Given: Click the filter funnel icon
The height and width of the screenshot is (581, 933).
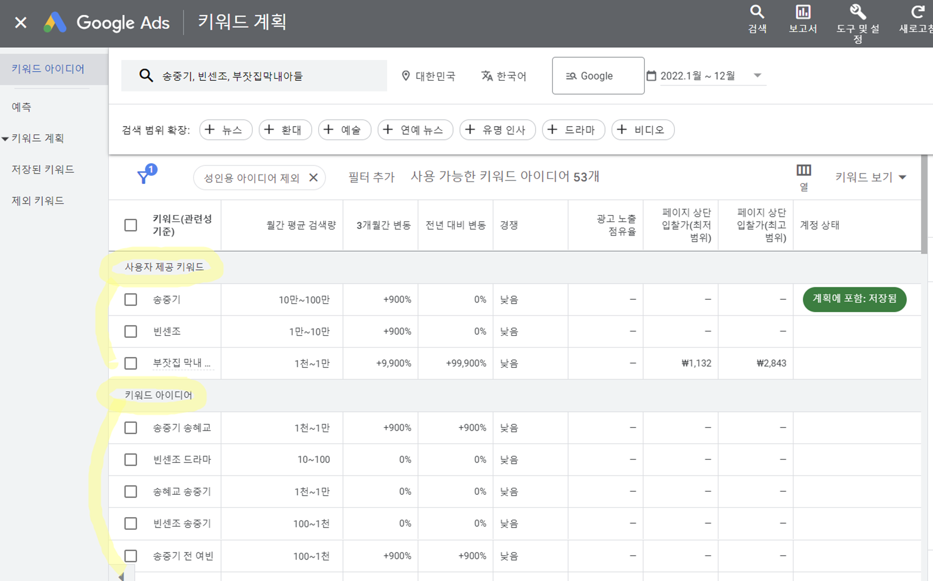Looking at the screenshot, I should pyautogui.click(x=144, y=176).
